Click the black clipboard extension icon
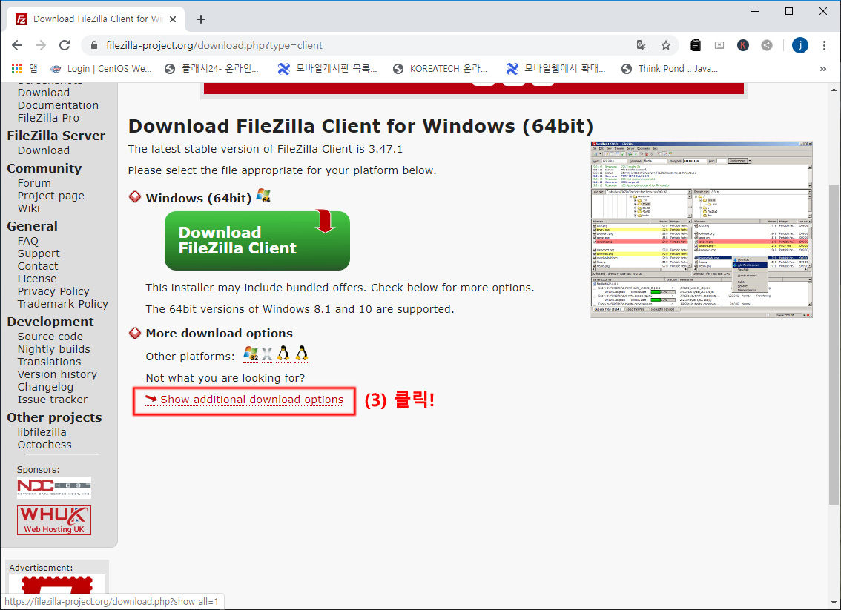Screen dimensions: 841x610 [x=696, y=45]
